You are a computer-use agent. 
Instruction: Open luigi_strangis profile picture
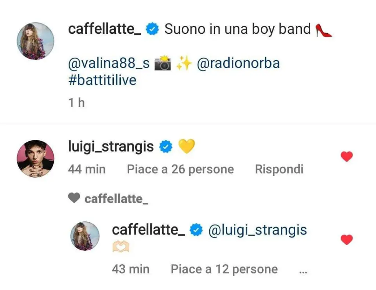[x=36, y=159]
